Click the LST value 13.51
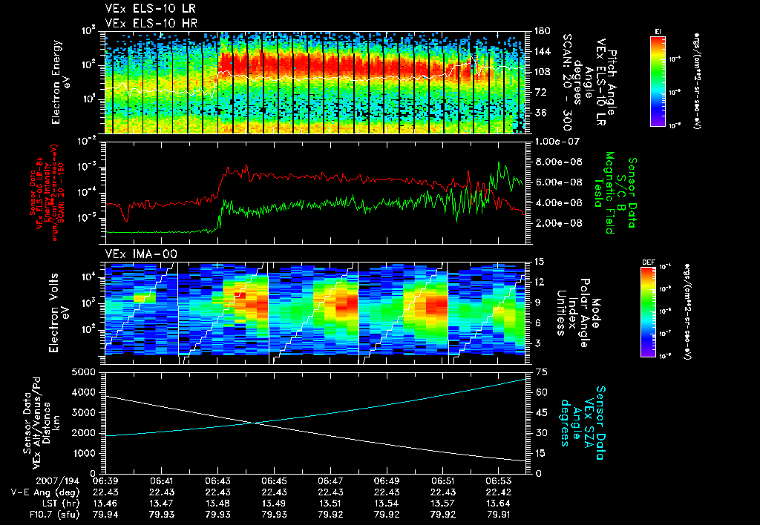760x525 pixels. point(330,503)
